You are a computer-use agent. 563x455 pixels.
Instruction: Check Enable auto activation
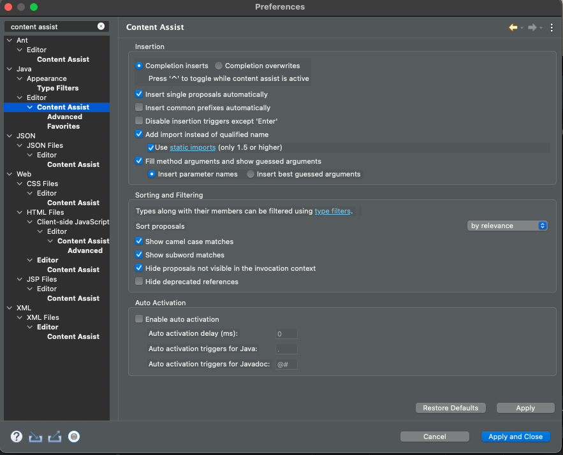139,319
